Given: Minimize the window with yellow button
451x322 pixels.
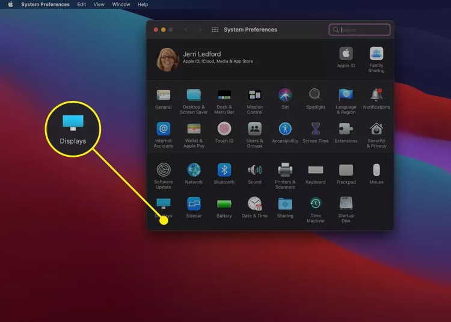Looking at the screenshot, I should coord(163,29).
